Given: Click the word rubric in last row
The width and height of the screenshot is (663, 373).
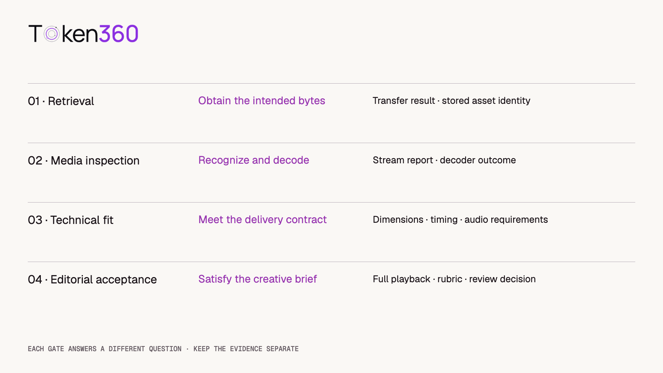Looking at the screenshot, I should pyautogui.click(x=450, y=279).
